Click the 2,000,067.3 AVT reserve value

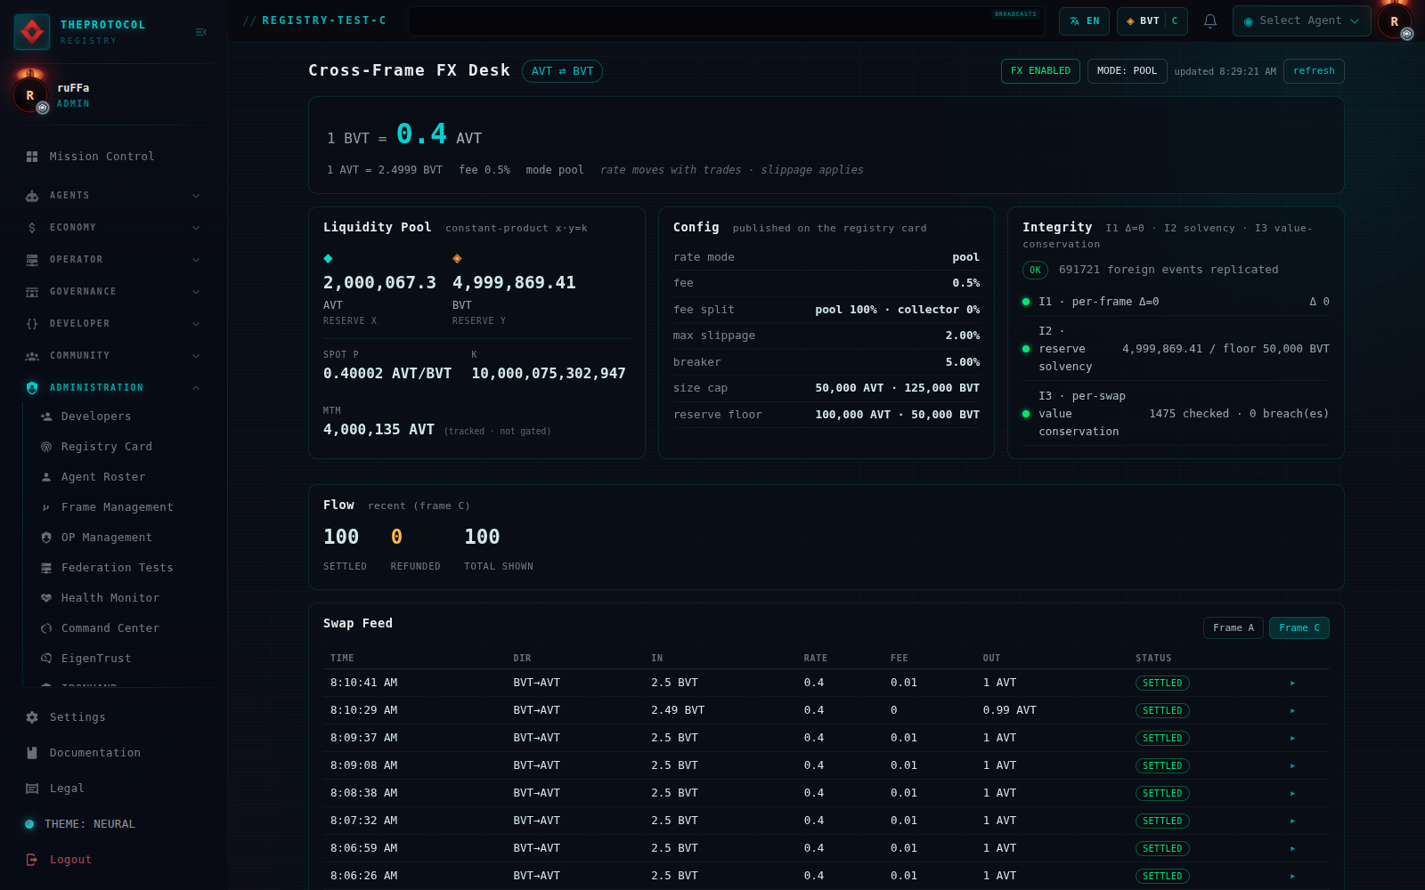pos(379,283)
